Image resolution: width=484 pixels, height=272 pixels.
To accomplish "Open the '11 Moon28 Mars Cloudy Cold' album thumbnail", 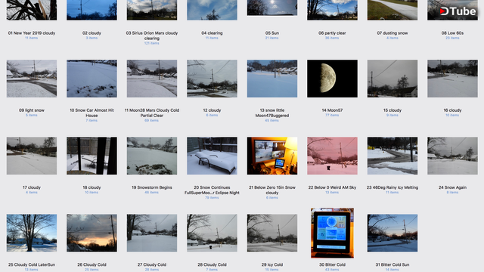I will 152,79.
